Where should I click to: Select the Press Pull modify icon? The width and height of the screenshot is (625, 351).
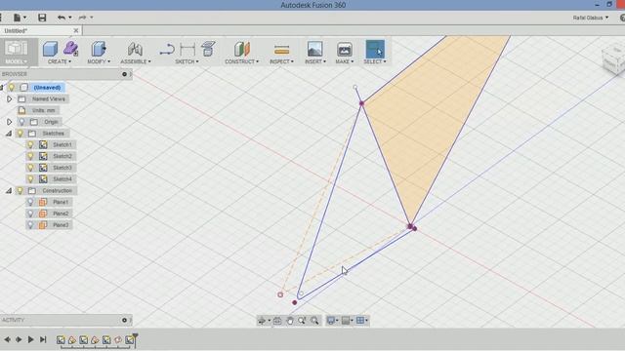pos(99,49)
